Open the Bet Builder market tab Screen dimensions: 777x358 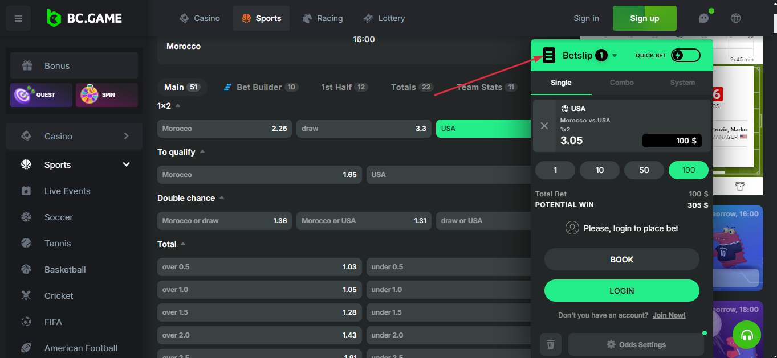(261, 87)
